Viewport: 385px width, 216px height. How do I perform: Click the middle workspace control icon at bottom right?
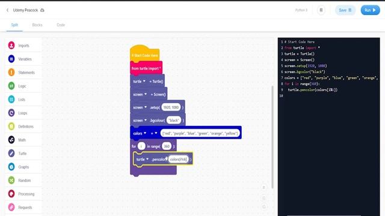263,198
